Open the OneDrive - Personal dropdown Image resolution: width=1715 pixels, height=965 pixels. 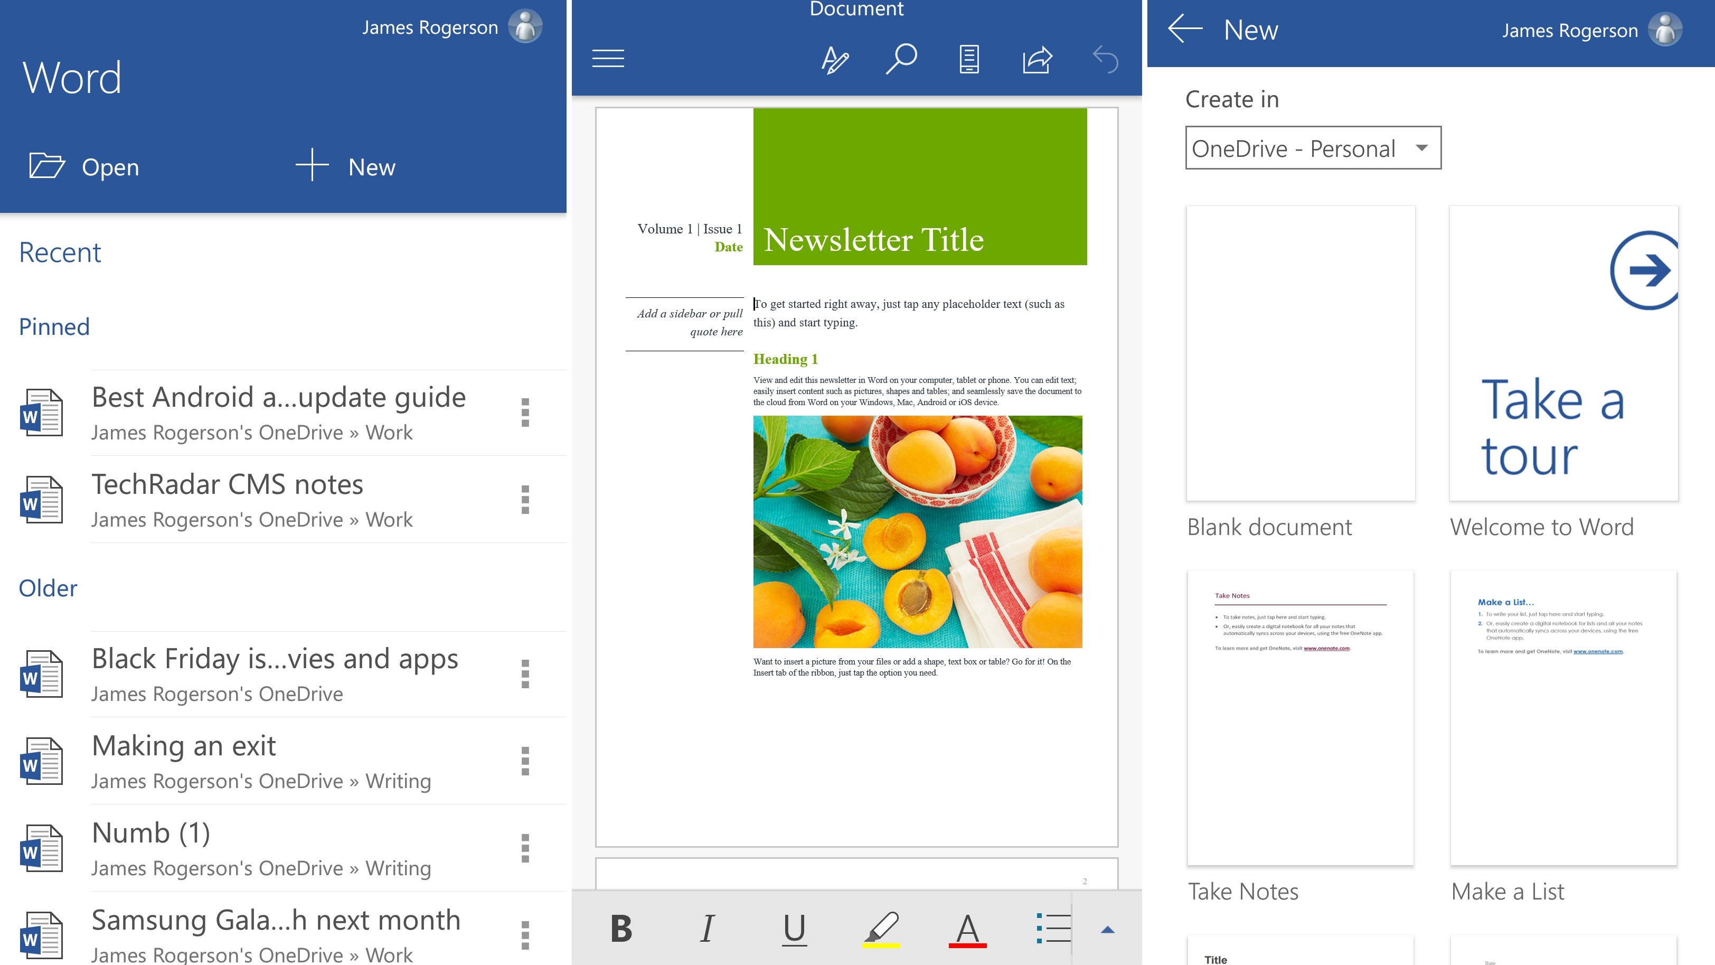1313,148
